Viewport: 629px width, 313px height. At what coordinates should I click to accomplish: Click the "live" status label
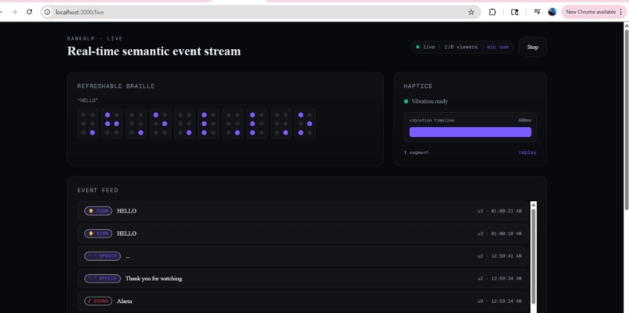click(428, 47)
